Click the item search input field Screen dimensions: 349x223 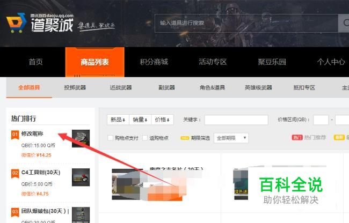[x=246, y=23]
